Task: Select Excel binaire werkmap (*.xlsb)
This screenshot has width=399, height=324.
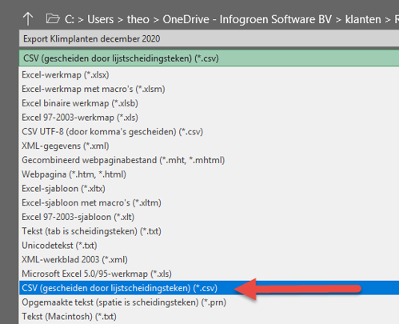Action: [209, 103]
